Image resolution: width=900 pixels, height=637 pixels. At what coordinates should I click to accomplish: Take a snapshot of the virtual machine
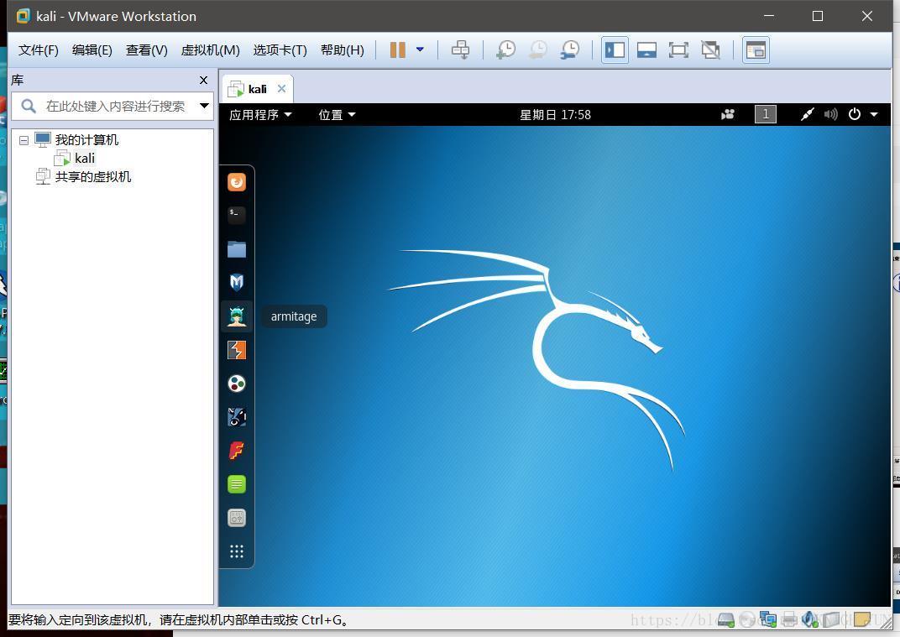[x=505, y=50]
